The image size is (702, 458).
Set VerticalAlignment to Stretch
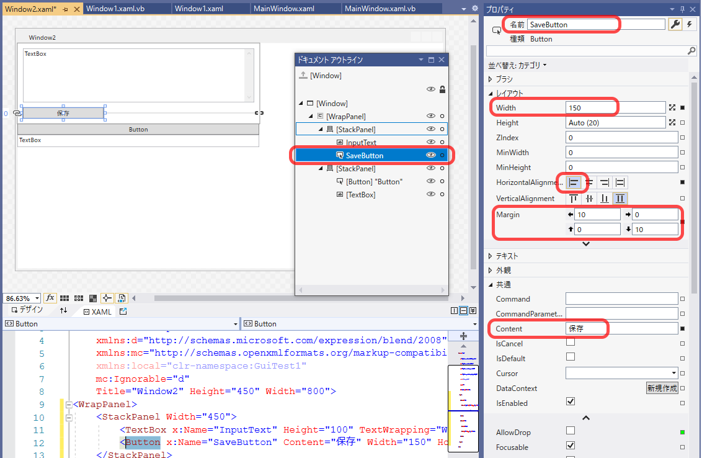pos(620,199)
